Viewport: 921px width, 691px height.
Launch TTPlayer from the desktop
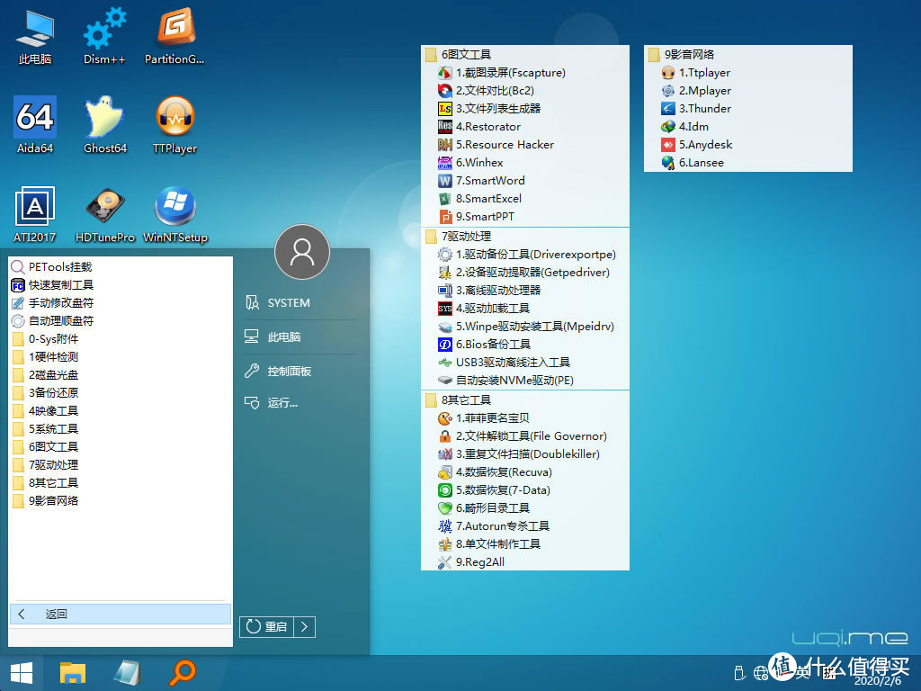click(x=174, y=125)
